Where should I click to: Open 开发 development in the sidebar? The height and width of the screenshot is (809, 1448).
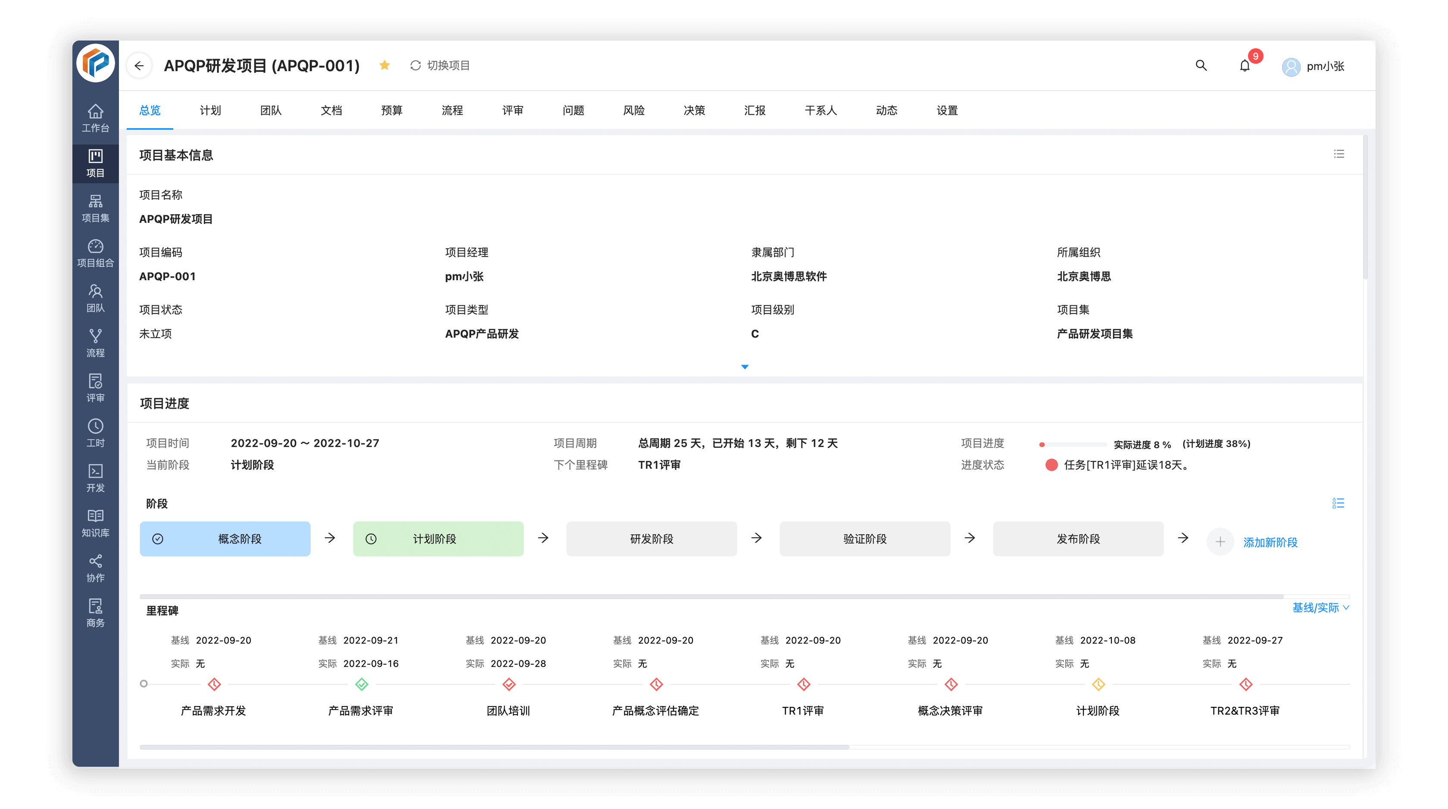tap(95, 478)
